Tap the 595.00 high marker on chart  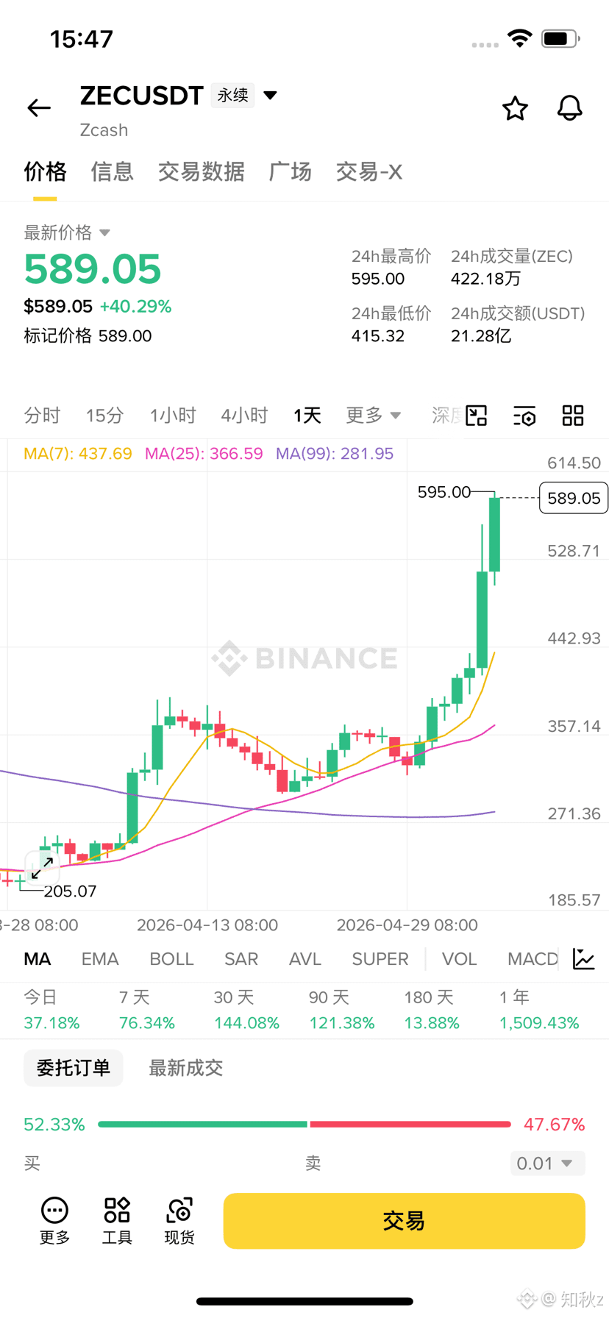(x=444, y=492)
